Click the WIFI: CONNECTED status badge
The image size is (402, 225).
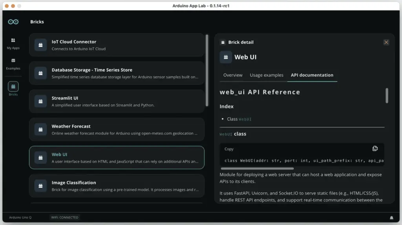coord(64,218)
